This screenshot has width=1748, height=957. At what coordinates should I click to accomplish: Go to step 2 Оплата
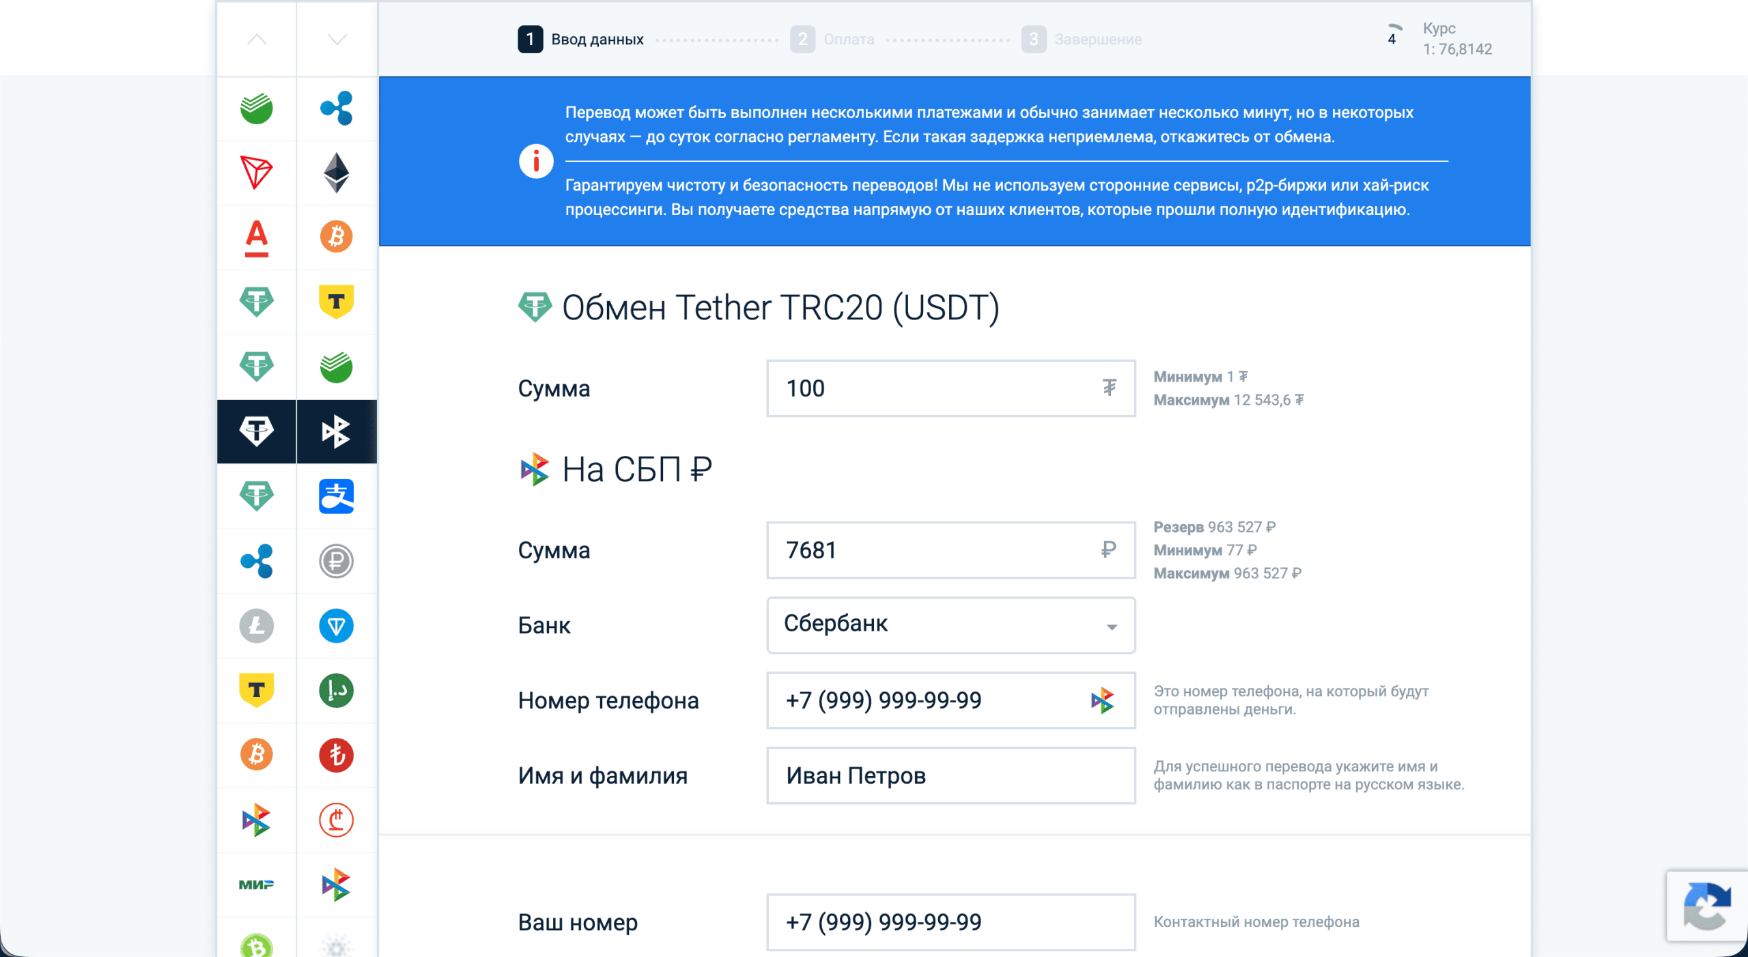832,40
